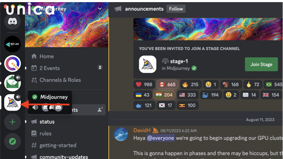Click the create invite person icon
Screen dimensions: 283x159
(100, 110)
